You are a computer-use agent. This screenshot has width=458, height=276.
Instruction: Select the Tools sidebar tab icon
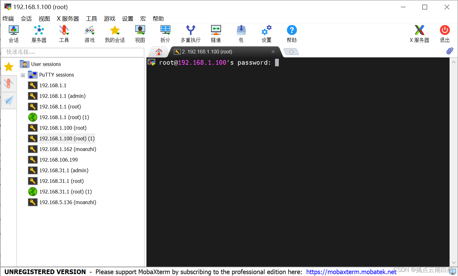9,83
